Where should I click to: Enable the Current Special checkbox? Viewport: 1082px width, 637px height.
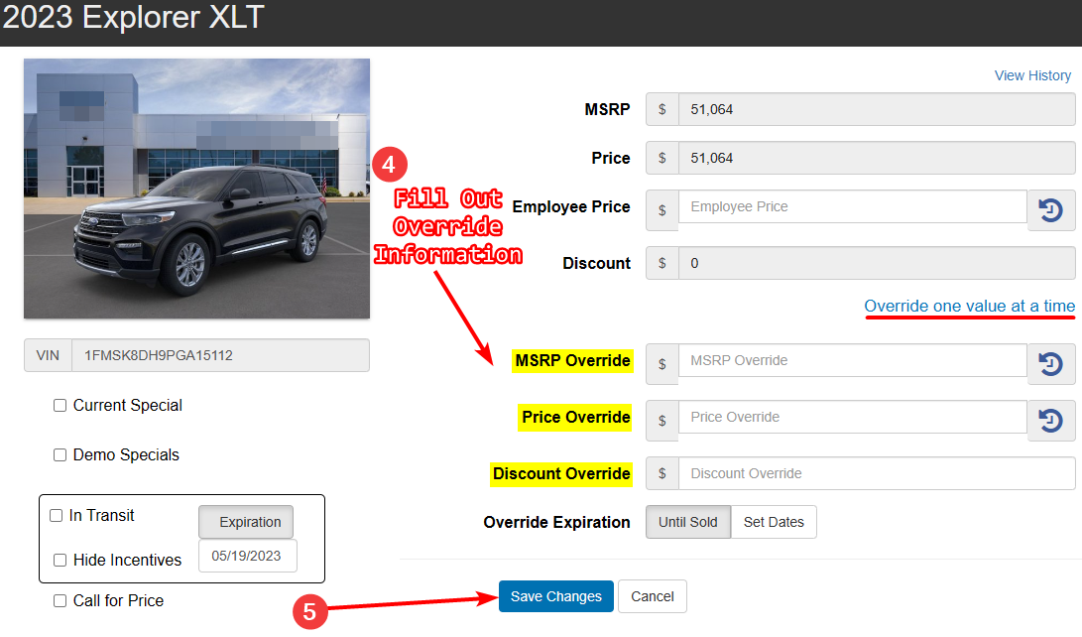click(60, 405)
